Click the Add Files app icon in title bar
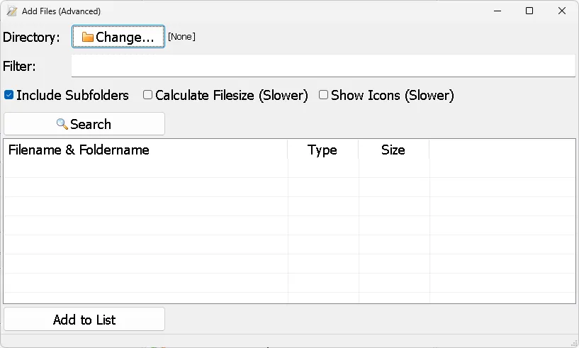The width and height of the screenshot is (579, 348). [x=11, y=11]
